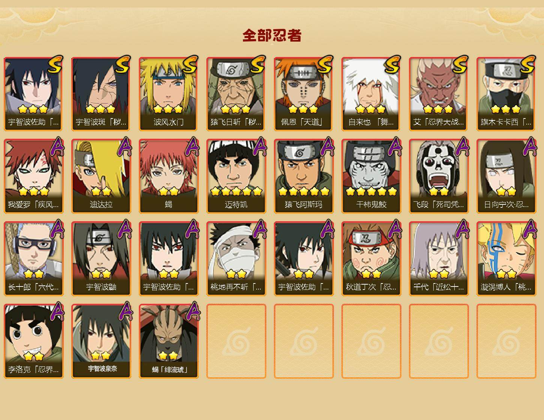
Task: Click the 迈特凯 five-star card
Action: 236,176
